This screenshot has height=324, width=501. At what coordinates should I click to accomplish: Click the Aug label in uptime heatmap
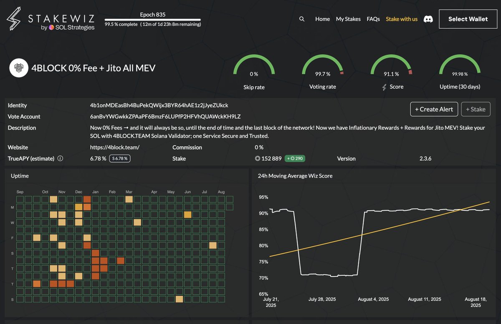tap(221, 192)
